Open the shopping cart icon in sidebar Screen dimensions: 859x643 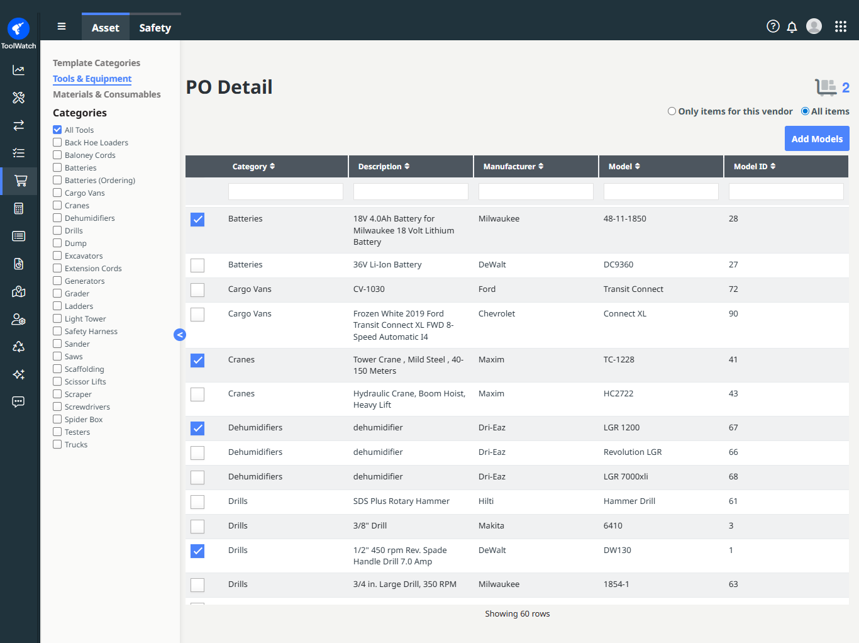[20, 181]
